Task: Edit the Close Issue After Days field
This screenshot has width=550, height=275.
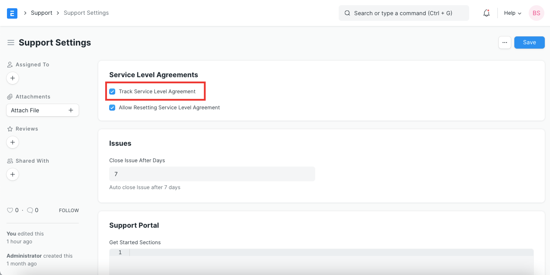Action: (212, 174)
